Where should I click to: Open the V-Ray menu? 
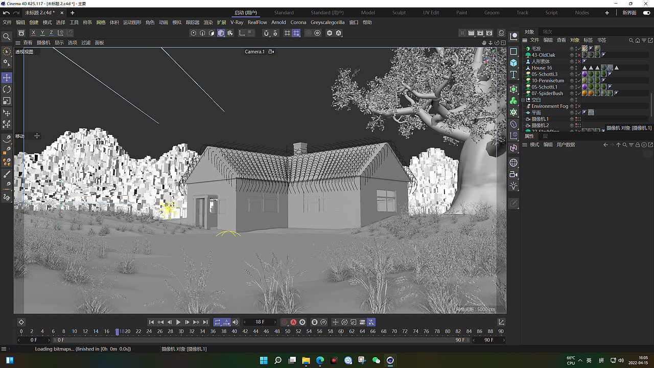pyautogui.click(x=237, y=22)
